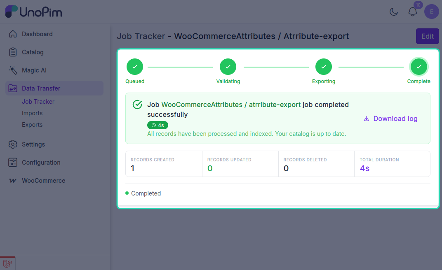Click Records Created value 1
This screenshot has width=442, height=270.
[132, 168]
